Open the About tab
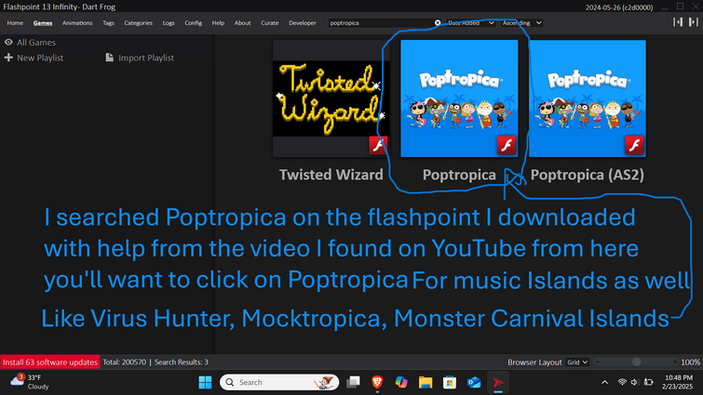The height and width of the screenshot is (395, 703). click(x=242, y=23)
